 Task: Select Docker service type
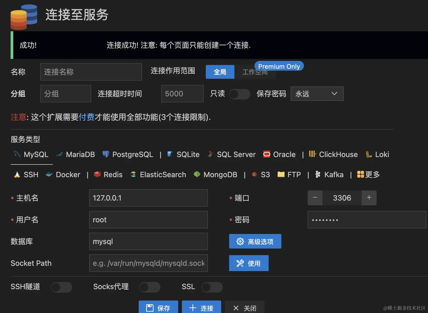click(x=63, y=175)
